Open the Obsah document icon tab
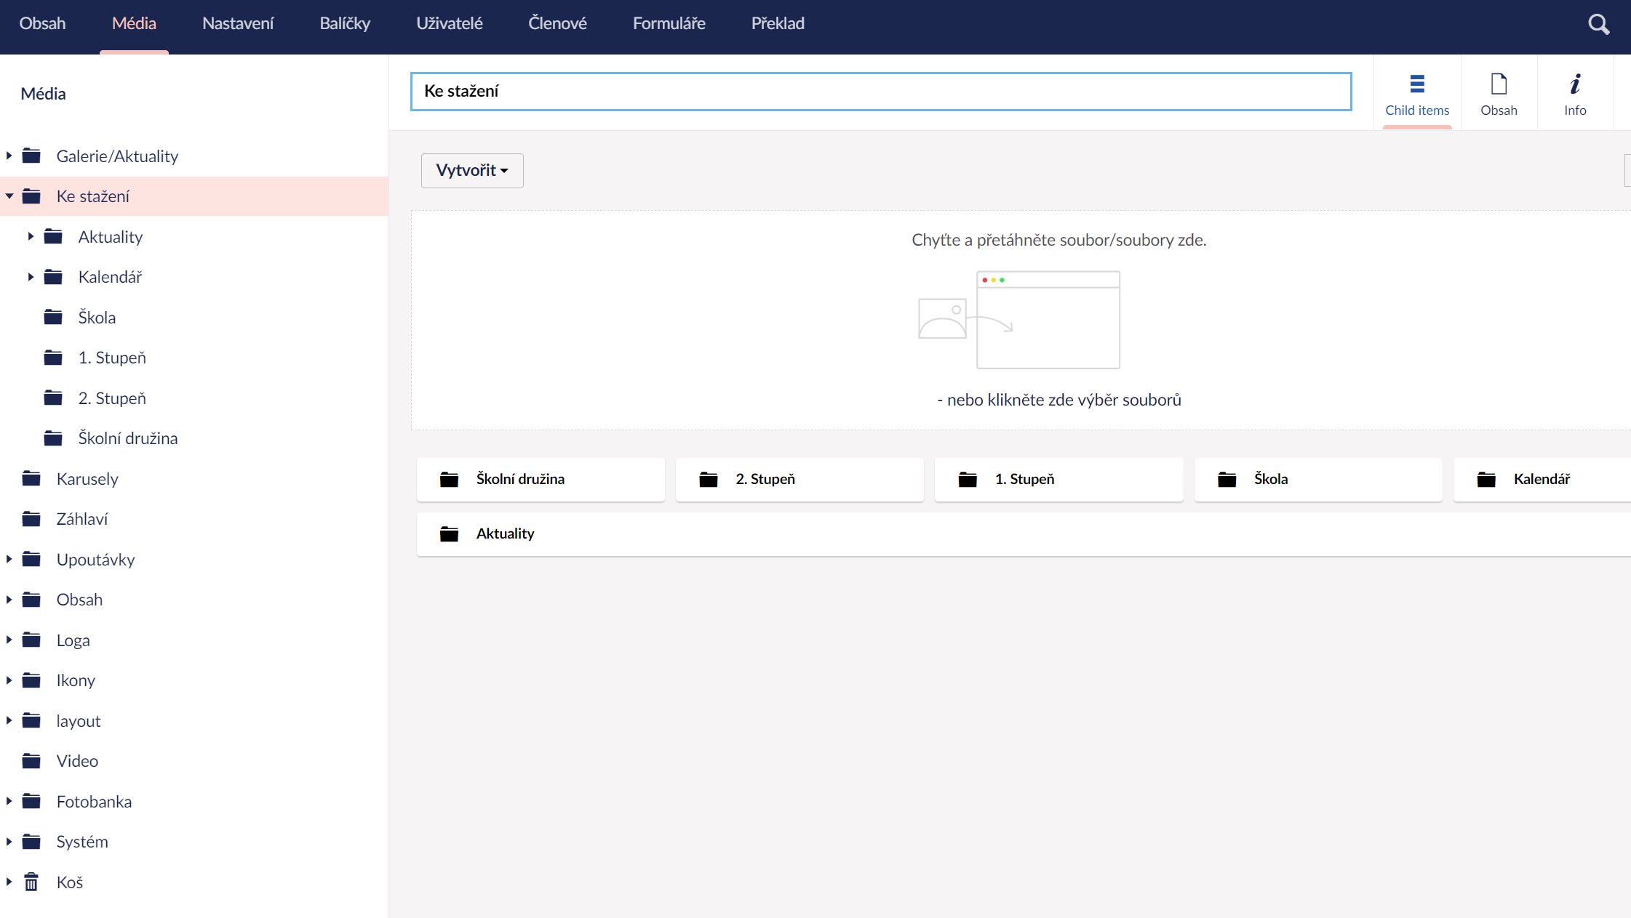The image size is (1631, 918). pos(1498,94)
